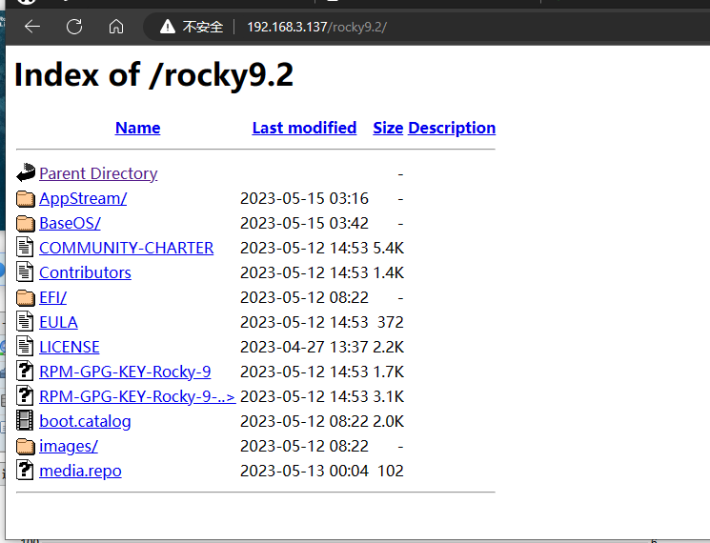Image resolution: width=710 pixels, height=543 pixels.
Task: Sort listing by Size column header
Action: click(x=388, y=128)
